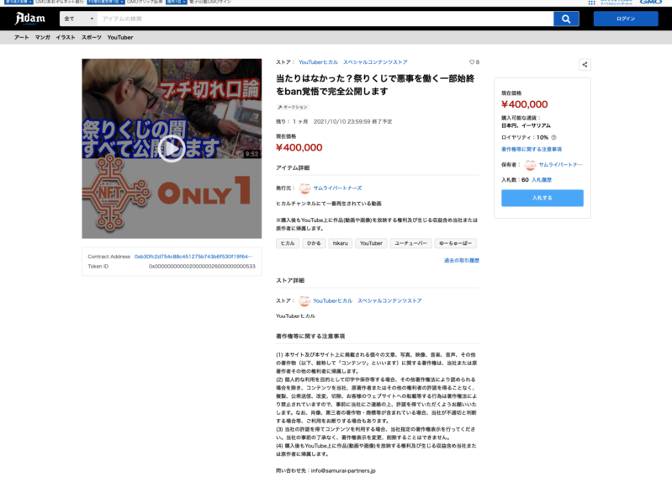Click the ログイン button
The image size is (672, 488).
point(625,19)
